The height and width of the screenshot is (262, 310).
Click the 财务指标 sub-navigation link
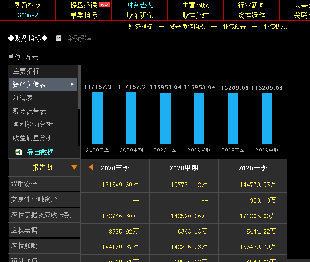tap(141, 27)
